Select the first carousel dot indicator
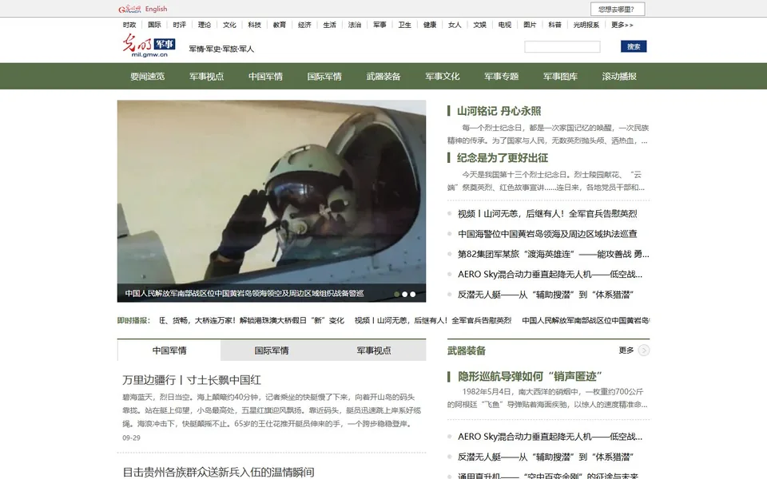This screenshot has width=767, height=479. pos(397,295)
